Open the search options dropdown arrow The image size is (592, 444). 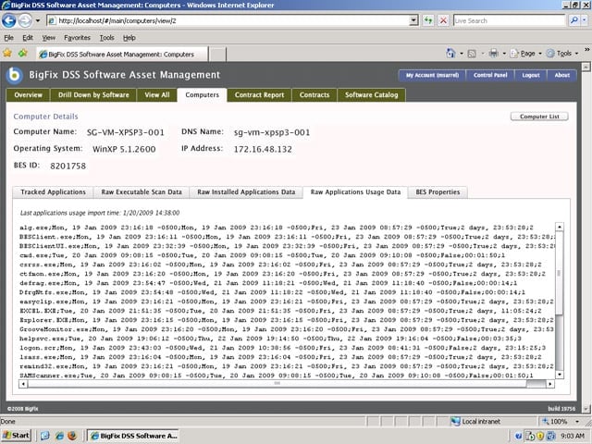[x=585, y=20]
